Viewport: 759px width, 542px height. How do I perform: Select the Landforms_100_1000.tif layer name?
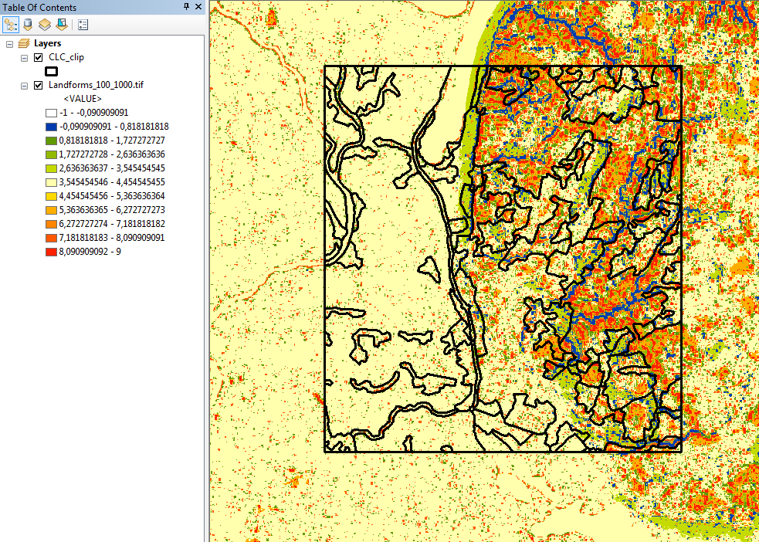97,85
